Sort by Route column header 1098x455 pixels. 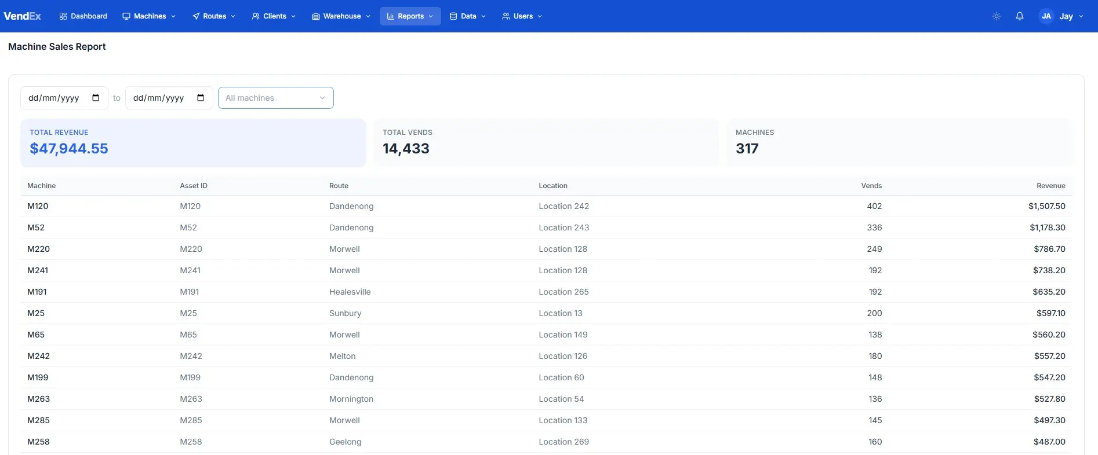(x=339, y=186)
